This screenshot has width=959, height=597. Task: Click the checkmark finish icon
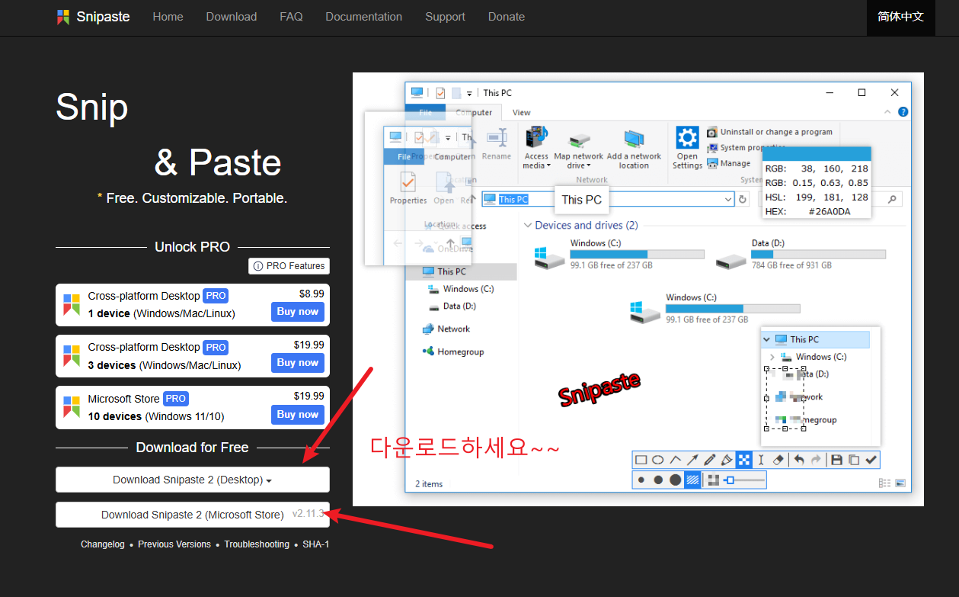871,460
